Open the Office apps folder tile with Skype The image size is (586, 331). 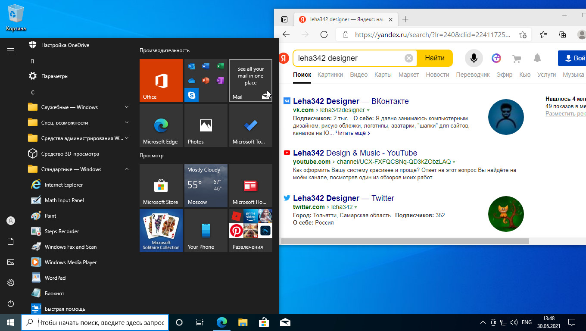point(206,81)
